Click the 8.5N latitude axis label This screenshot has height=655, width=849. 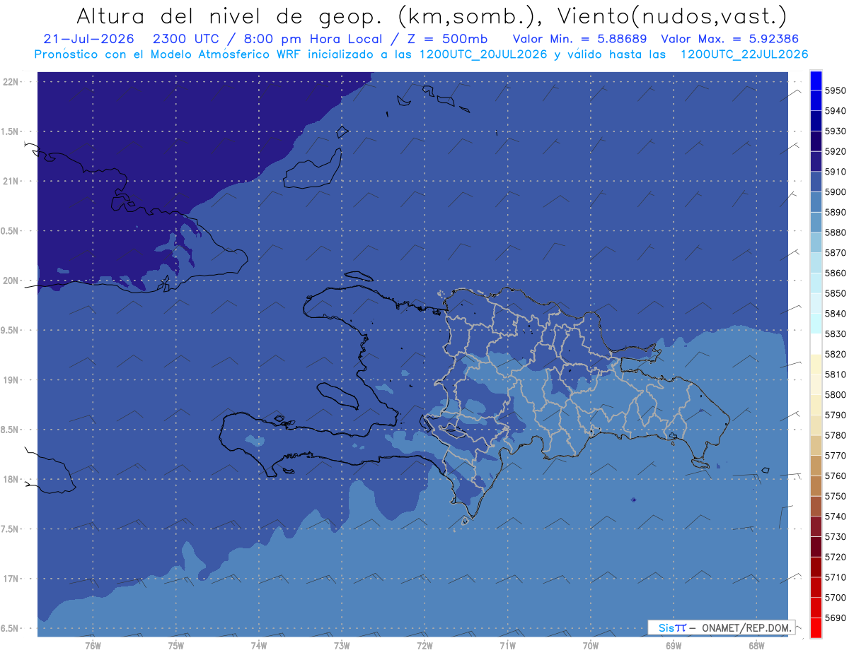11,430
